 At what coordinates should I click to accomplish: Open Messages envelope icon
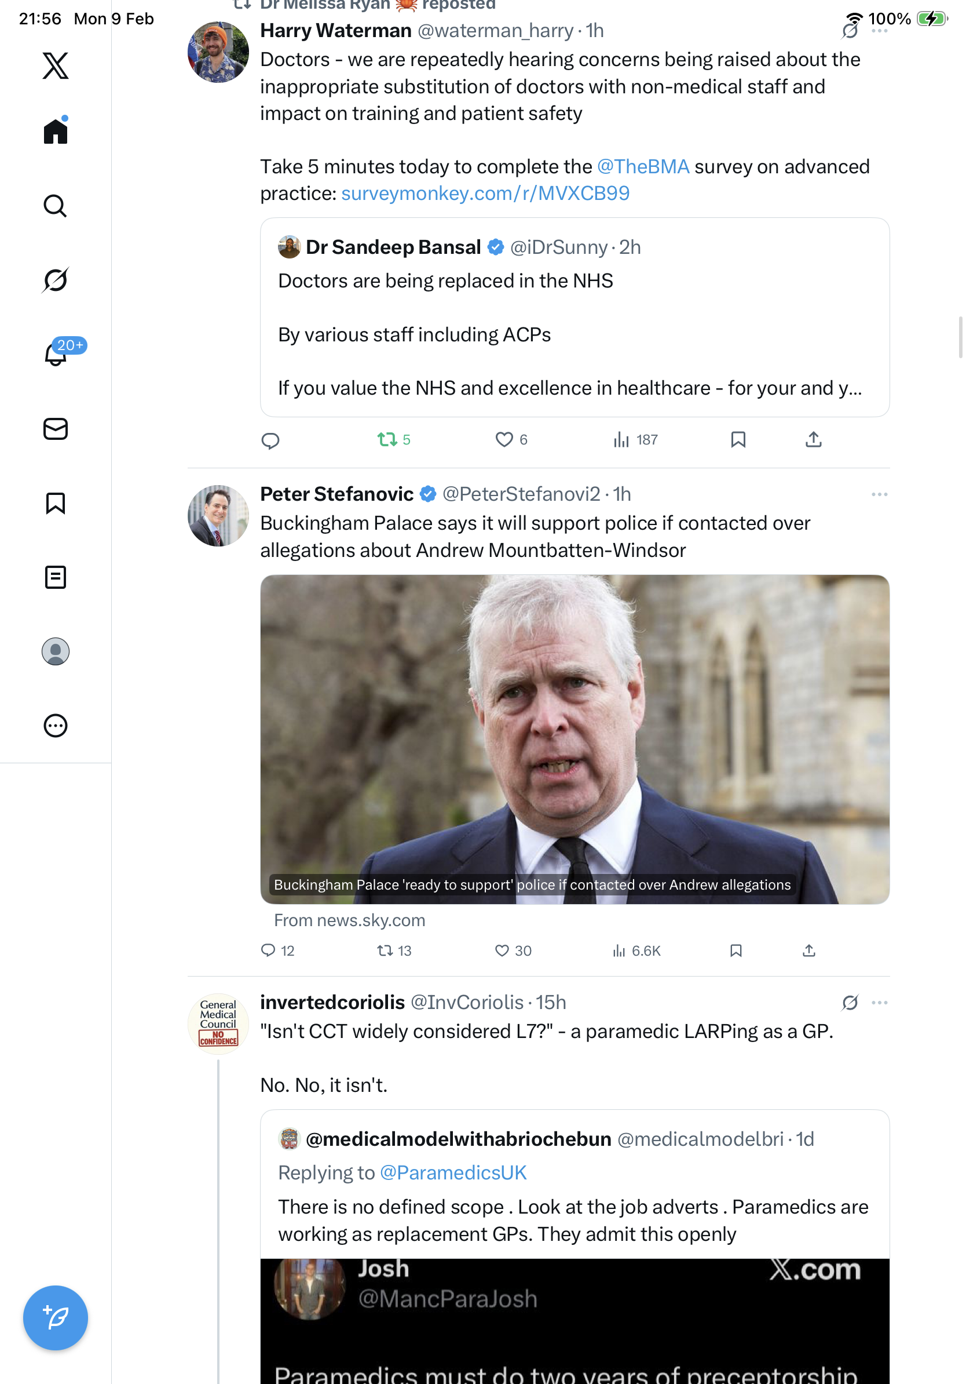55,428
